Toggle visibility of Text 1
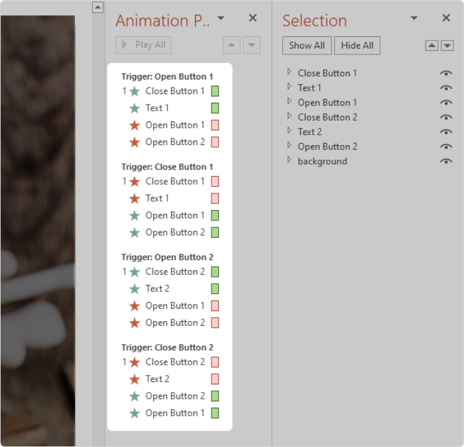464x447 pixels. (446, 88)
